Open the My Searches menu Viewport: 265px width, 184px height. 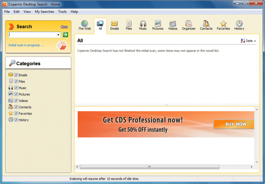pyautogui.click(x=45, y=11)
